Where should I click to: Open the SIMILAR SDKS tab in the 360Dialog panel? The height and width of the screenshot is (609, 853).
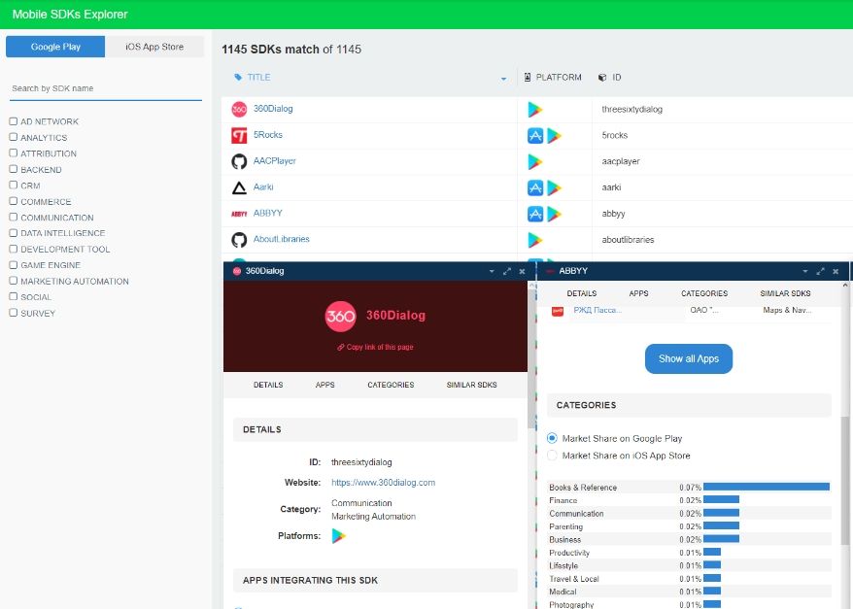(472, 385)
